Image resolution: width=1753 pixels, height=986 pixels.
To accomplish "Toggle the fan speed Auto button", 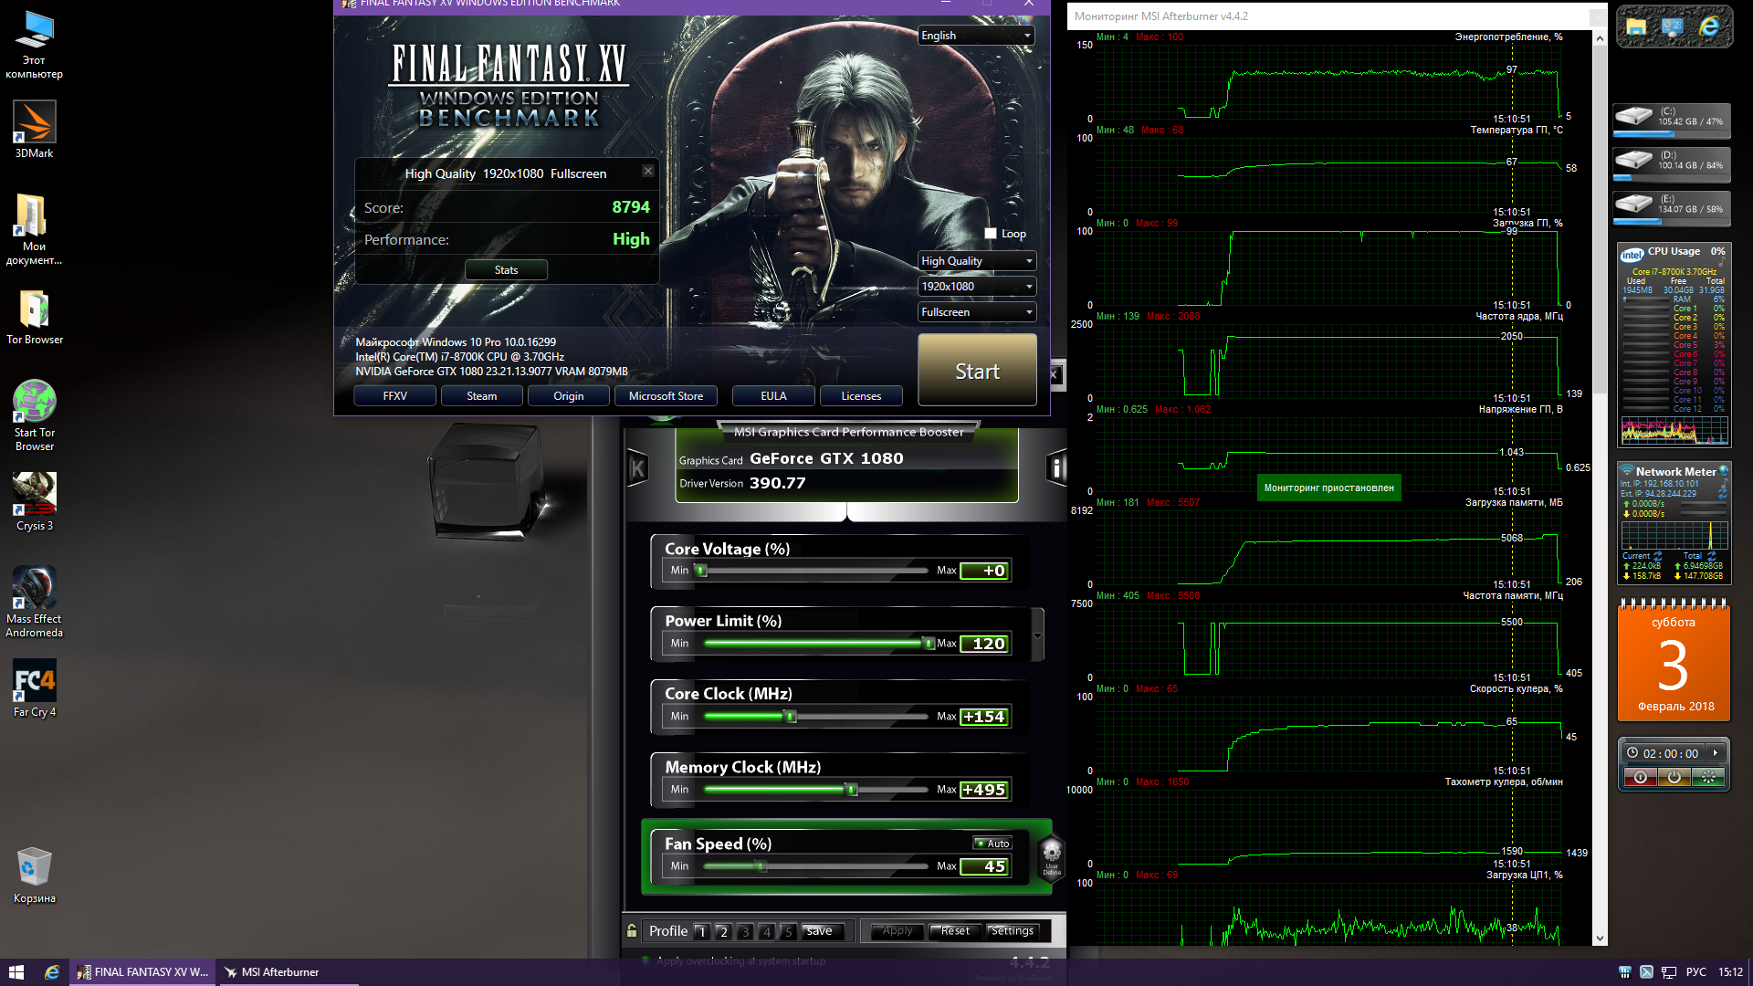I will [992, 844].
